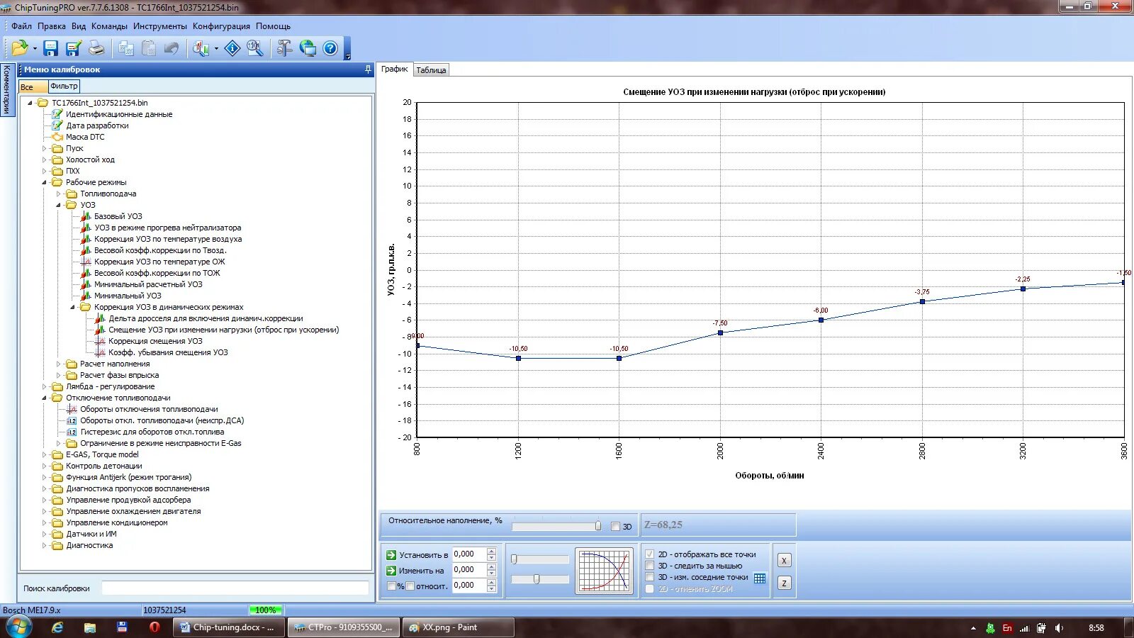Enable 3D - следить за мышью
The height and width of the screenshot is (638, 1134).
(649, 566)
